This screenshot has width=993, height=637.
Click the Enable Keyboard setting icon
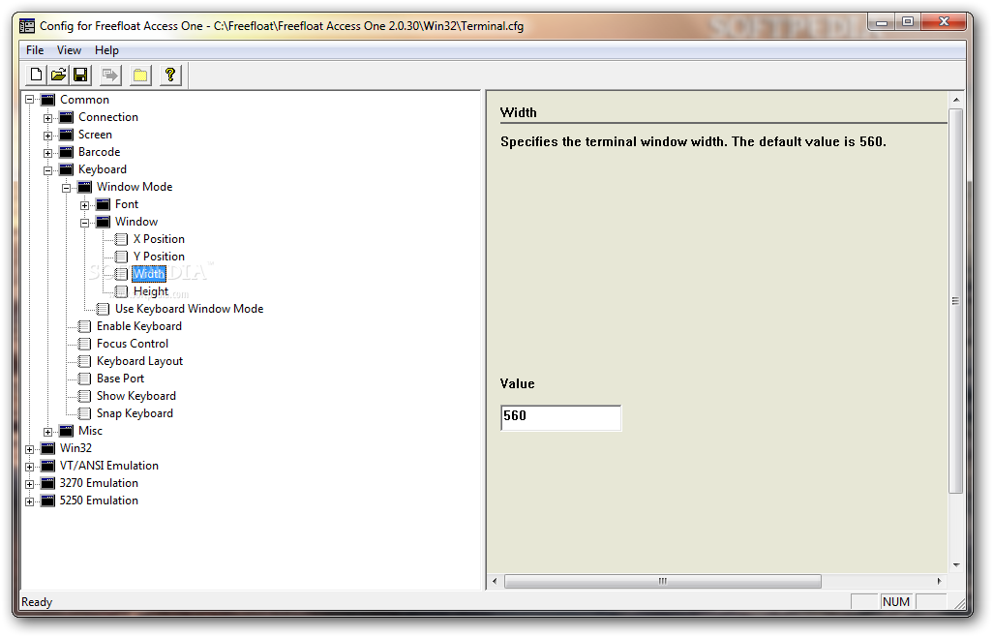(84, 326)
